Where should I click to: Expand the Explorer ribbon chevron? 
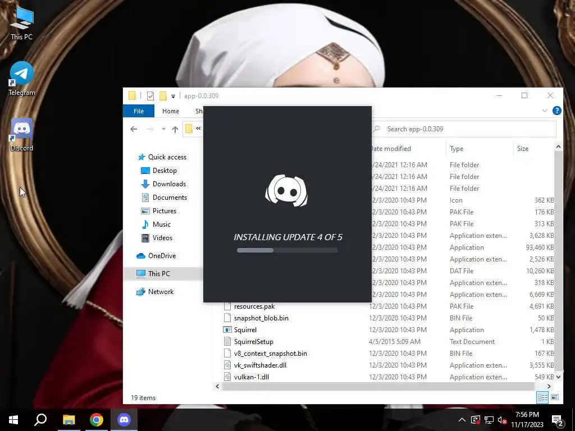[x=545, y=111]
